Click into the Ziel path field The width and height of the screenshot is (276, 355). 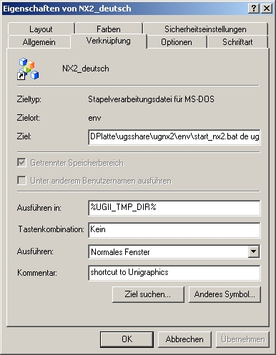(x=174, y=137)
